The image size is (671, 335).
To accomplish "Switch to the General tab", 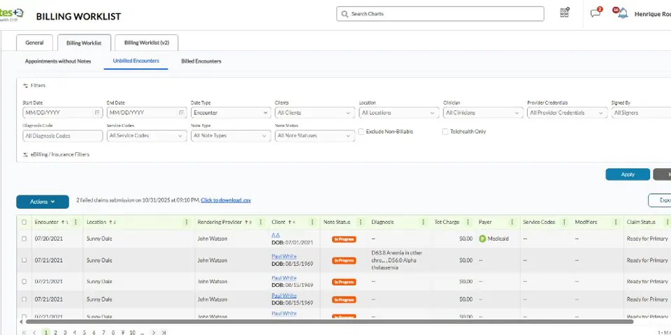I will pos(34,43).
